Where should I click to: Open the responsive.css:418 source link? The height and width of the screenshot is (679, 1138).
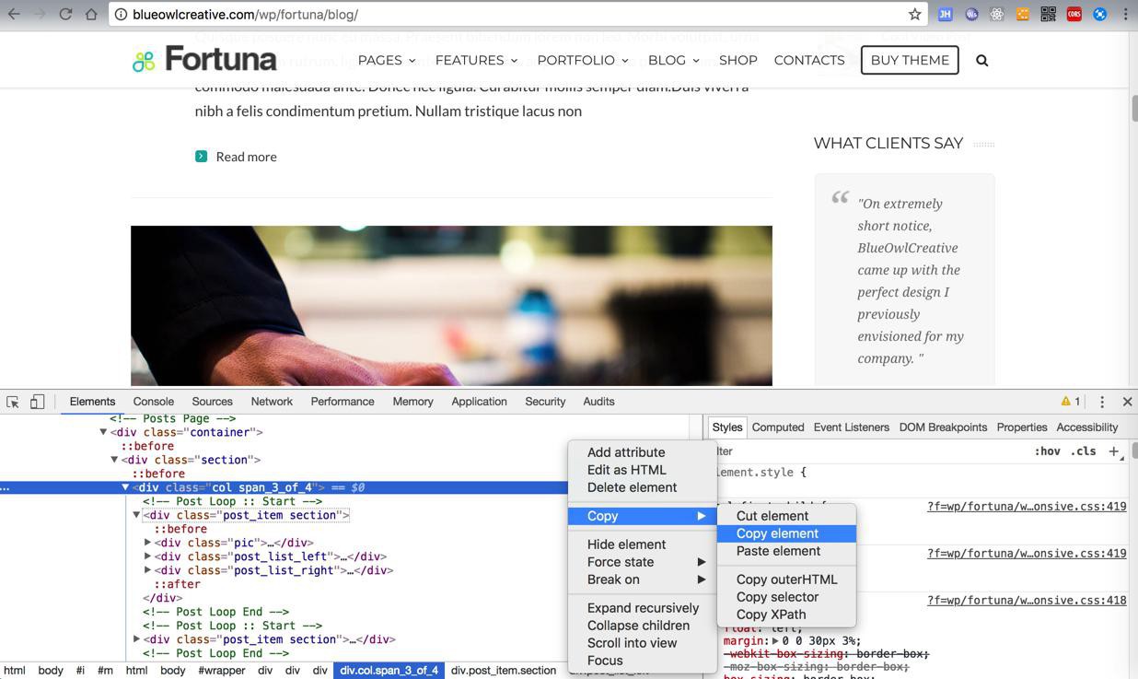click(x=1027, y=601)
